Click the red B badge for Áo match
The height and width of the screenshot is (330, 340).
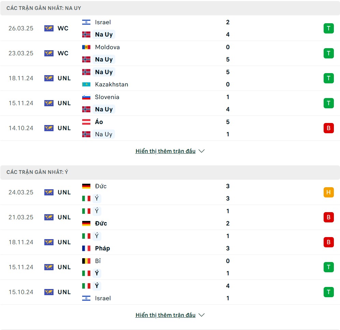click(x=328, y=128)
